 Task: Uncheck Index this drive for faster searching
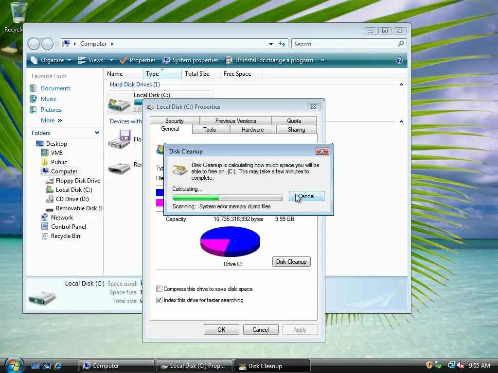tap(159, 300)
